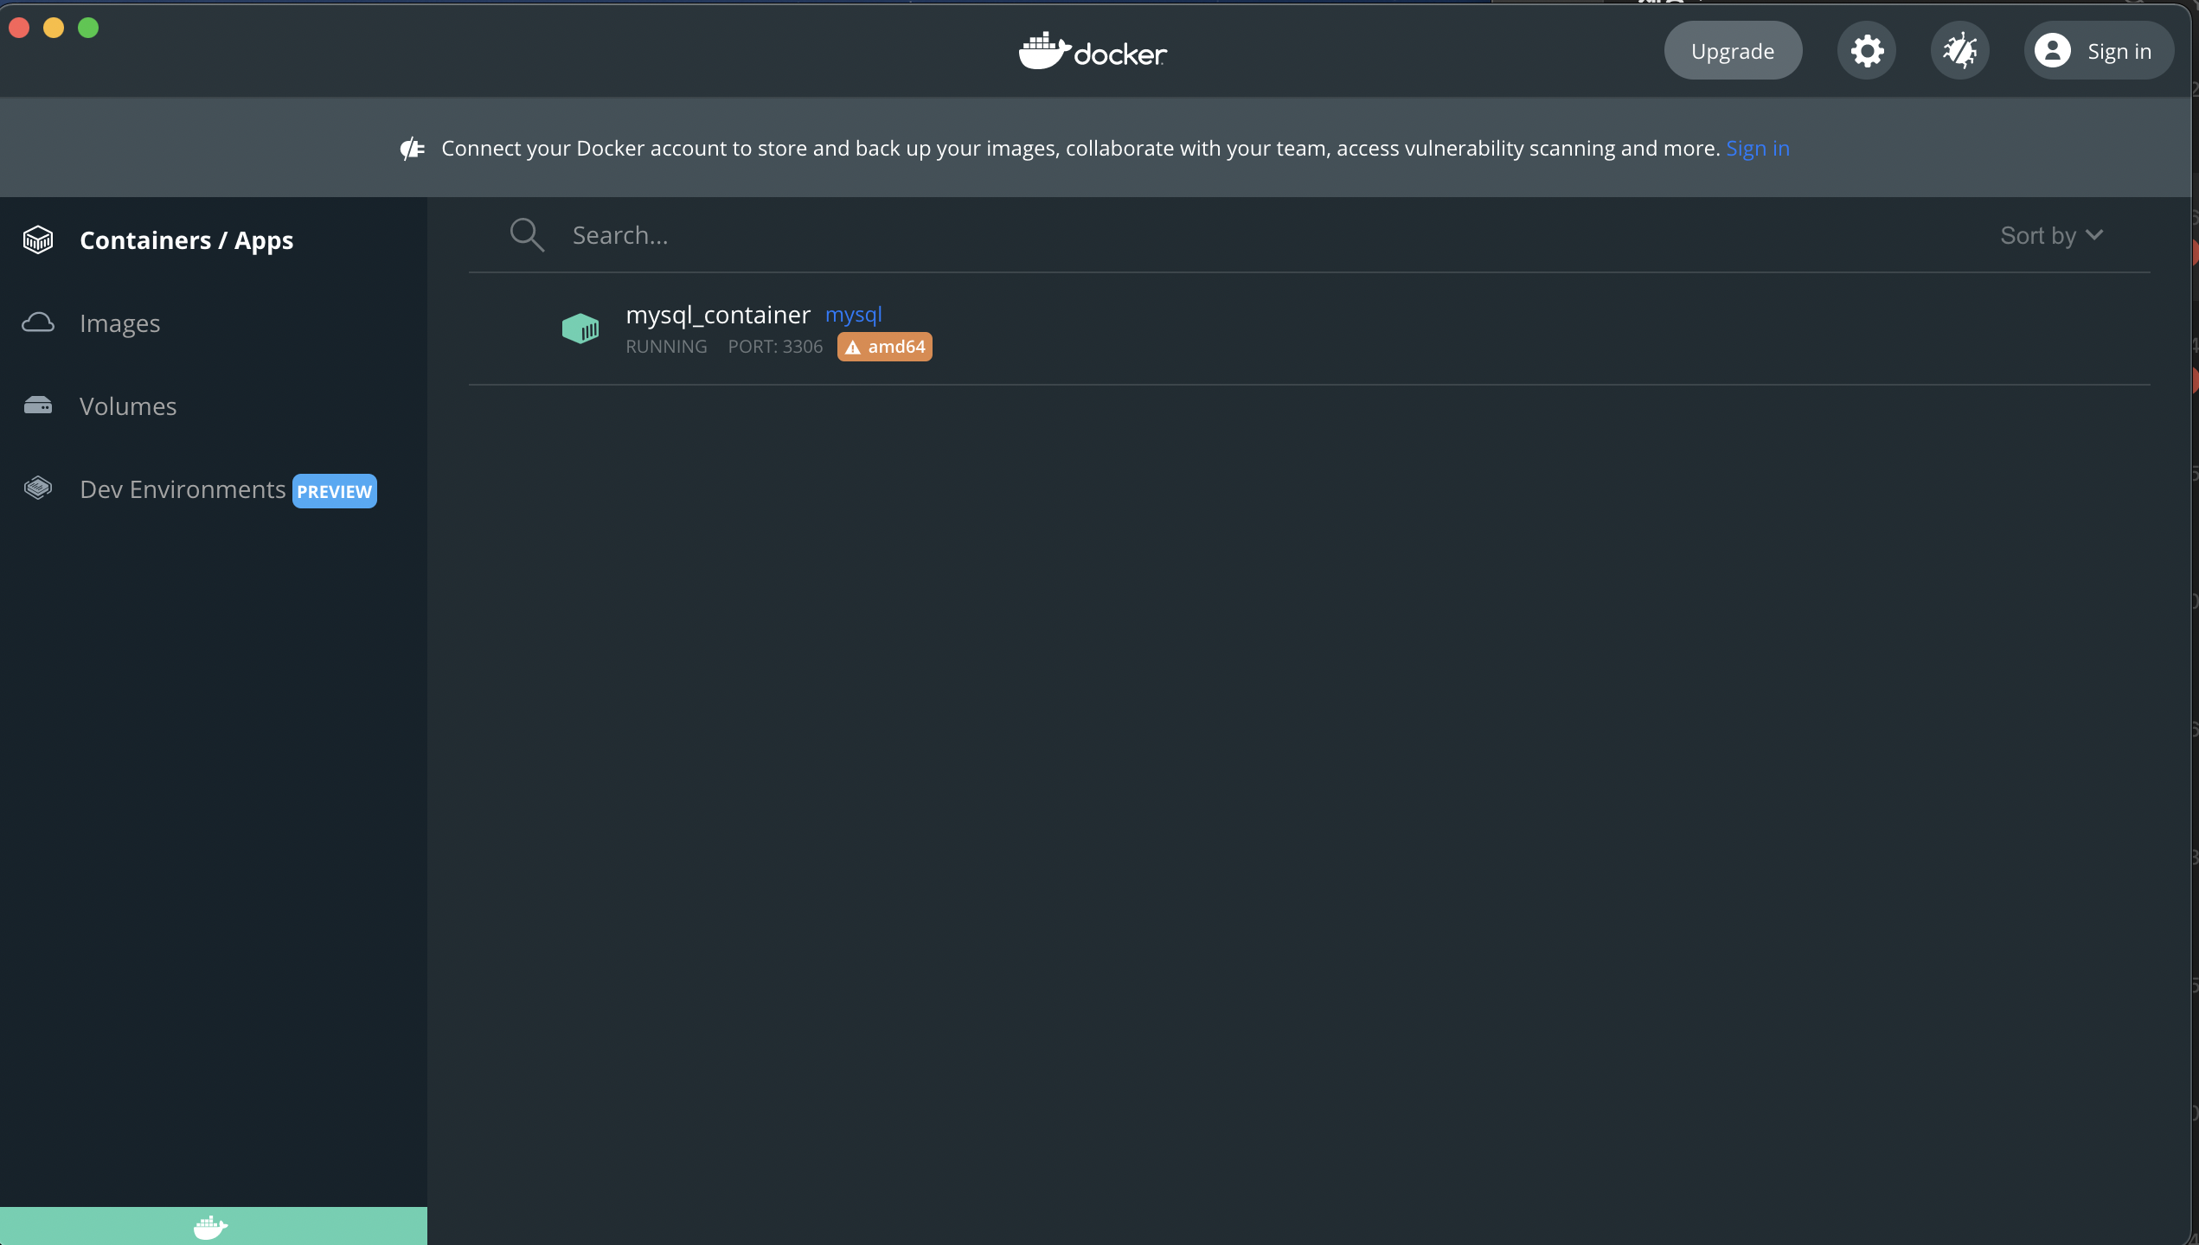Click the Dev Environments layers icon
Screen dimensions: 2199x1245
point(38,488)
